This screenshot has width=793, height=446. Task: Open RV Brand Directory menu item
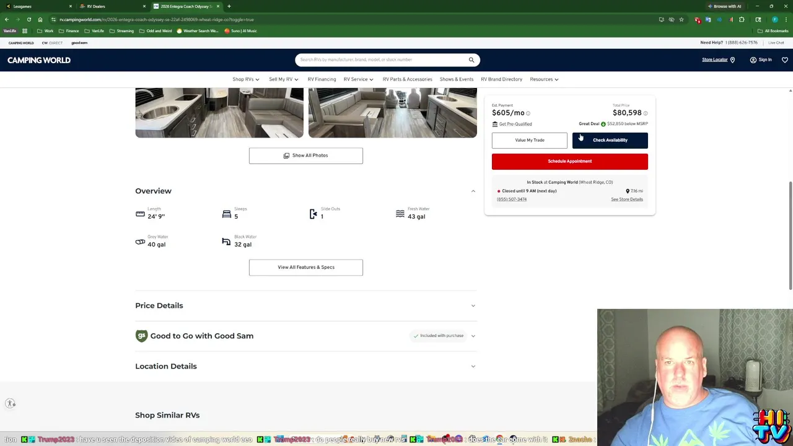click(x=501, y=79)
